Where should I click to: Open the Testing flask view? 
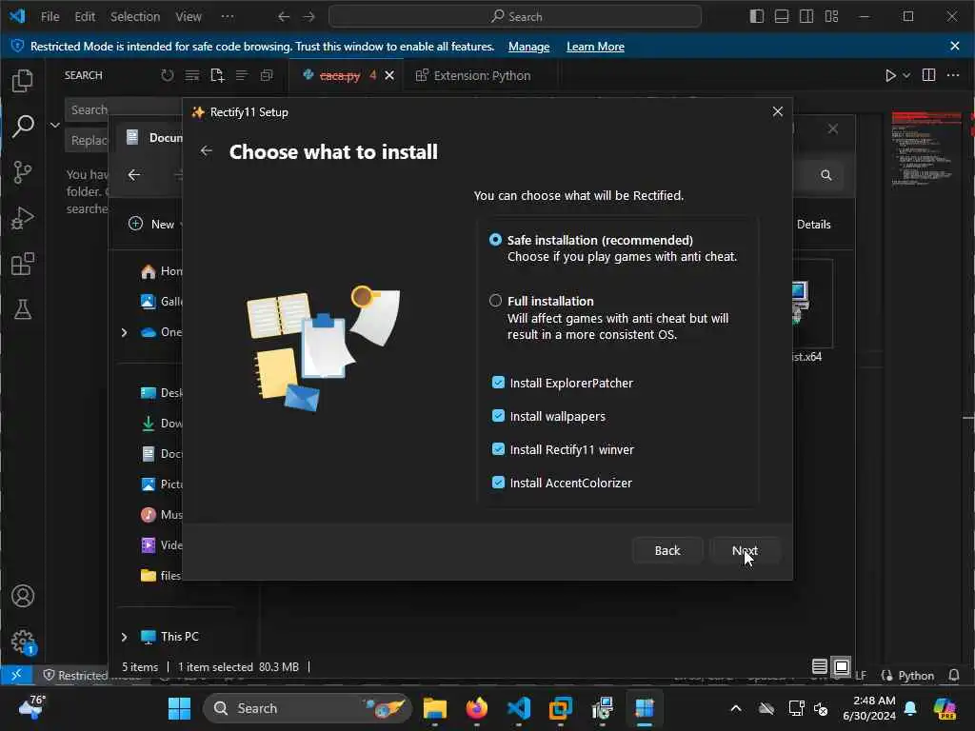click(x=23, y=309)
